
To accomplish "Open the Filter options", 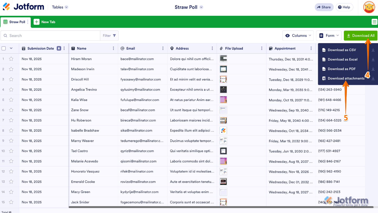I will (109, 35).
